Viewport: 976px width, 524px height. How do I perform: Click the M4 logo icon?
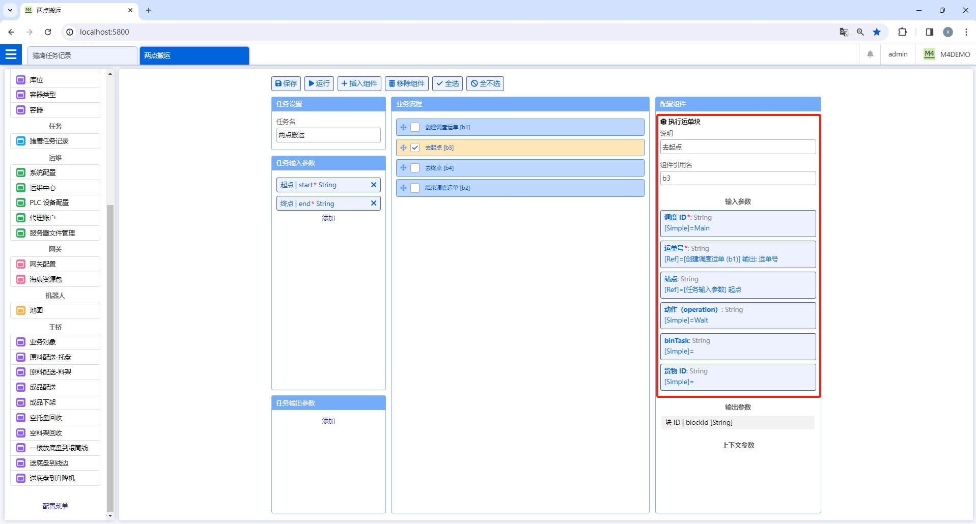coord(929,54)
